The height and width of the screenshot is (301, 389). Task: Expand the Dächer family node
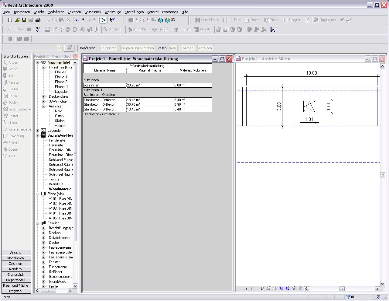click(43, 243)
